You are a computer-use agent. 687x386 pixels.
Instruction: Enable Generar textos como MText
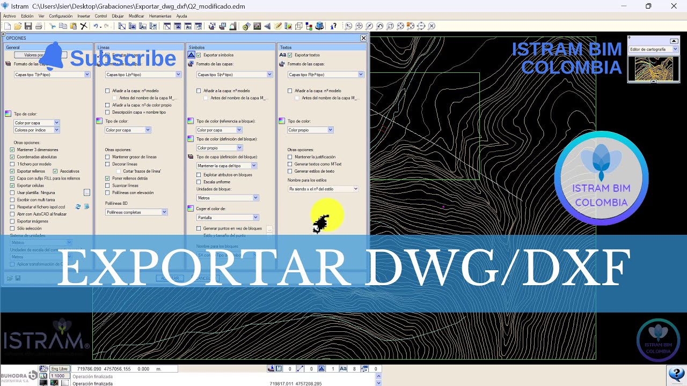[x=290, y=164]
